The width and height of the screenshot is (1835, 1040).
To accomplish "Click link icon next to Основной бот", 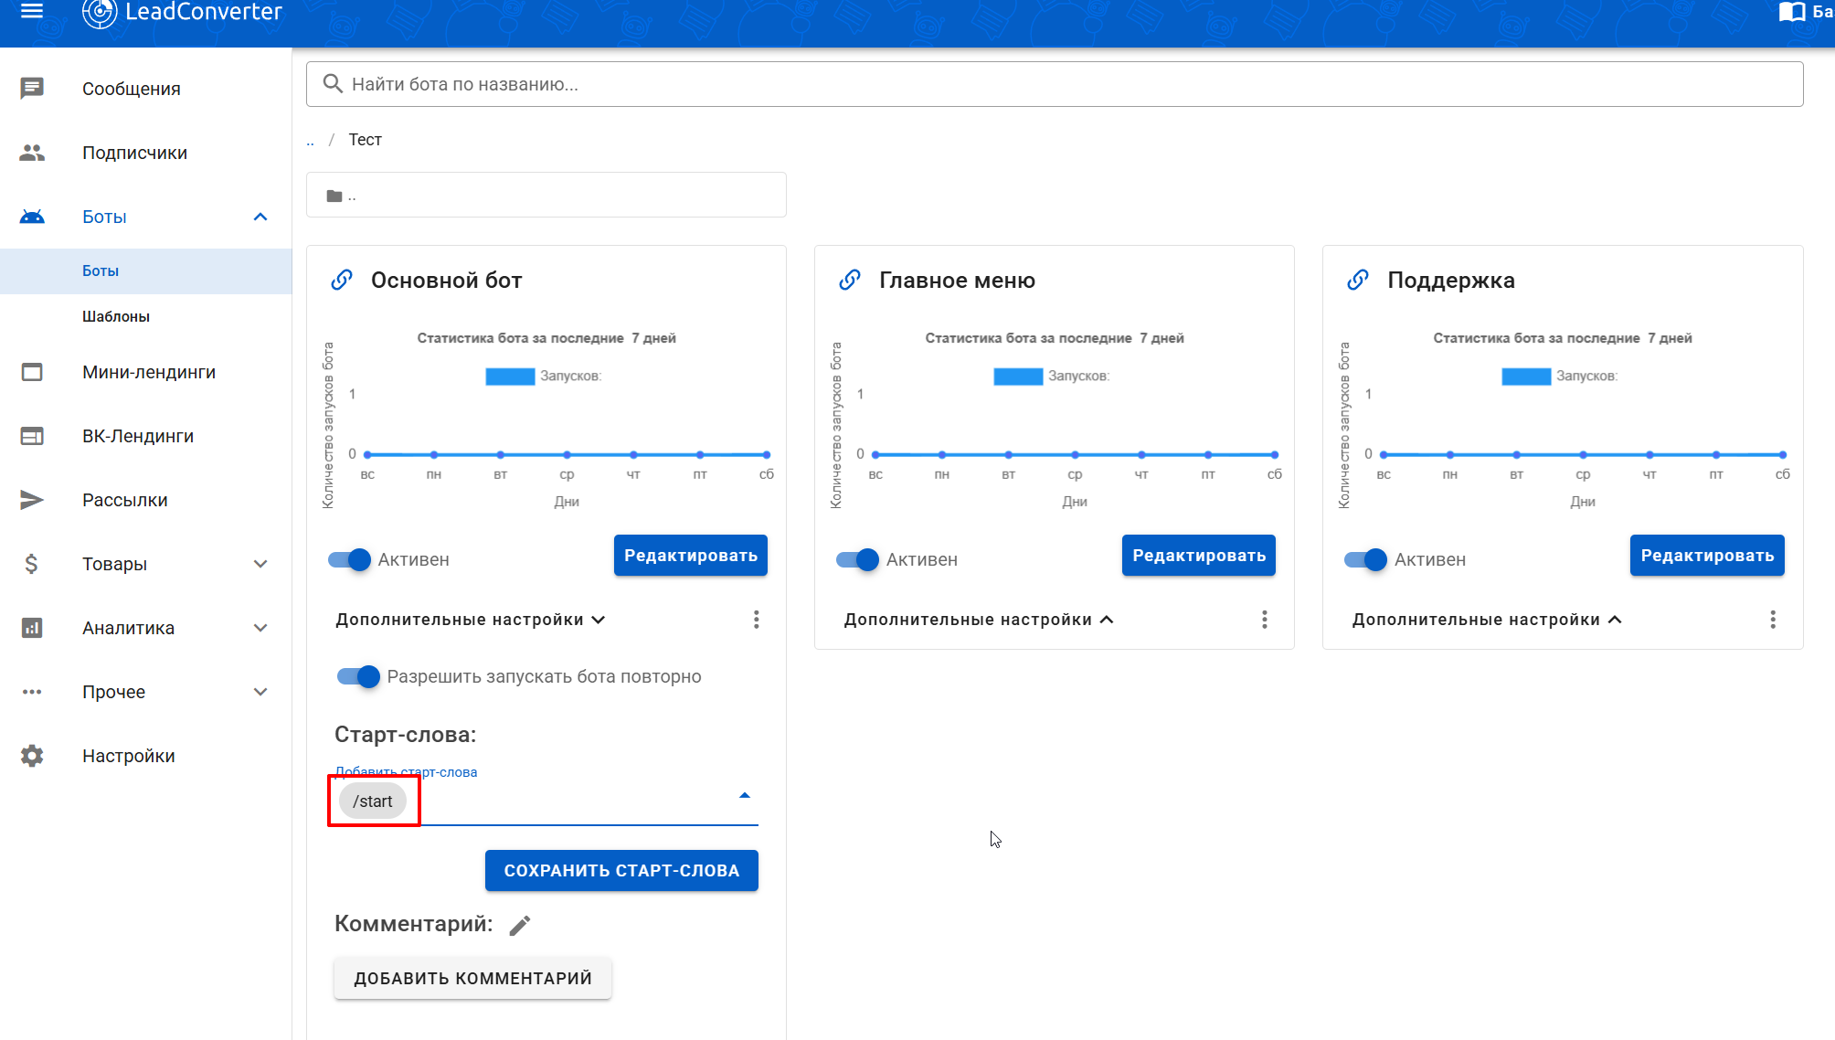I will click(342, 280).
